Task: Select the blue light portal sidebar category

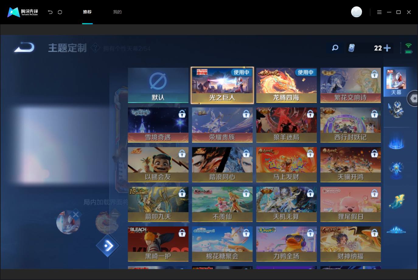Action: click(x=396, y=142)
